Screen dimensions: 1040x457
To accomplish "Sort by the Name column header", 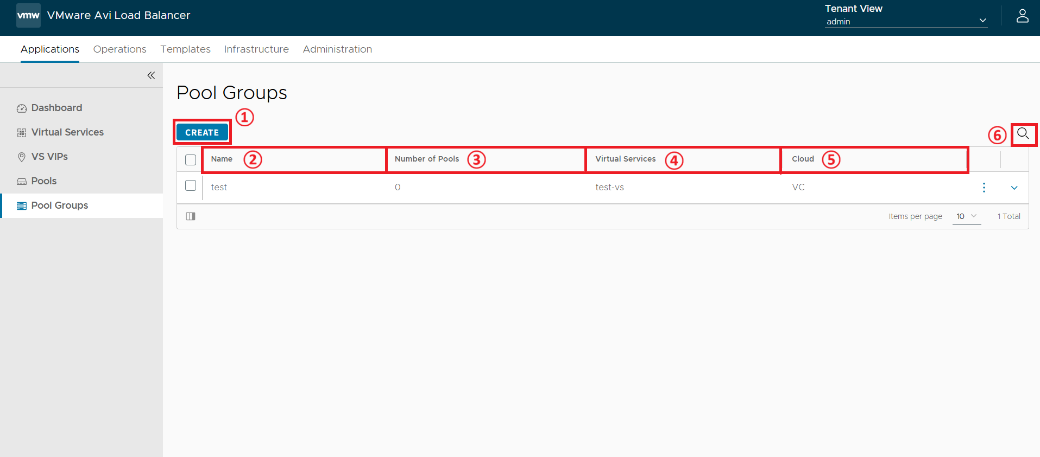I will [222, 159].
